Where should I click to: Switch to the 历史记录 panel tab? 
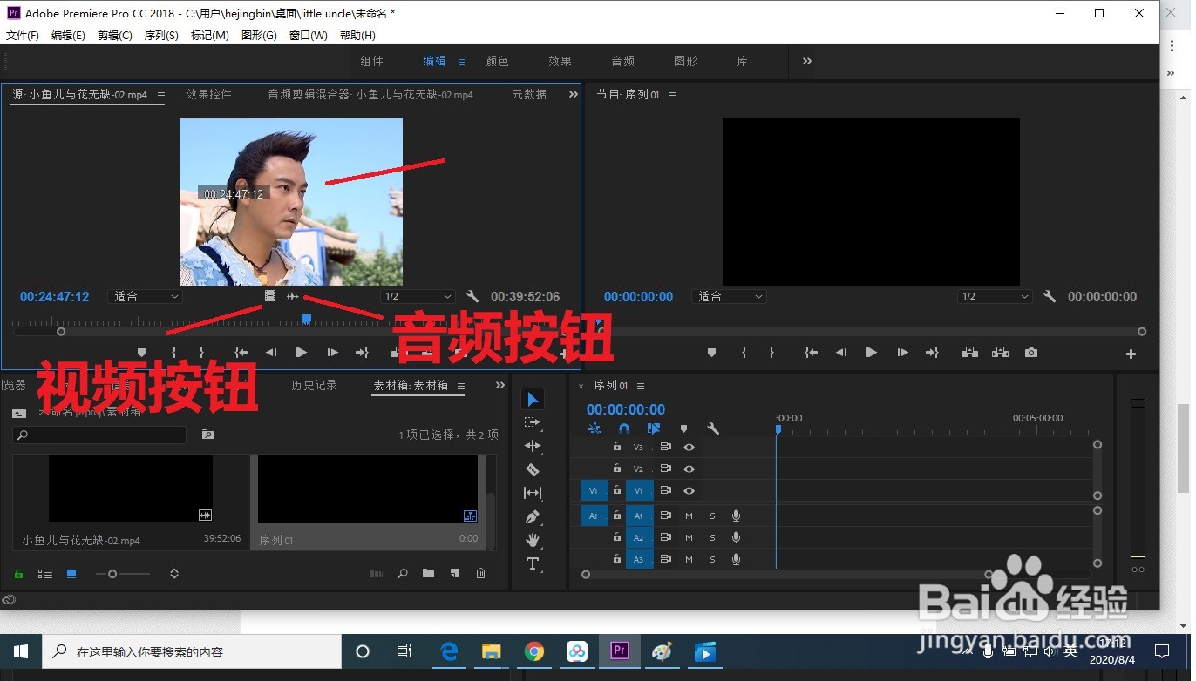314,384
